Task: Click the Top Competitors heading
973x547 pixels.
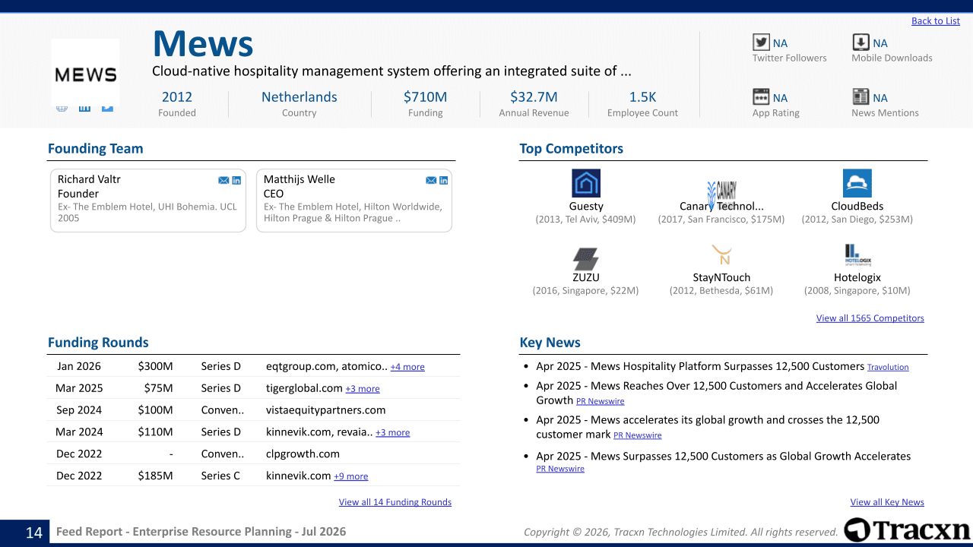Action: (572, 149)
